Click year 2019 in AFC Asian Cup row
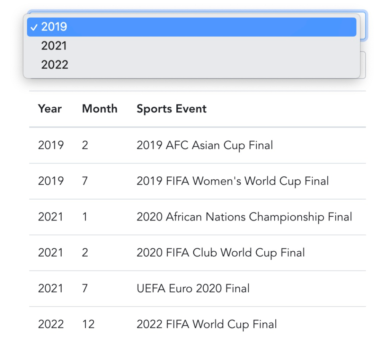 51,145
